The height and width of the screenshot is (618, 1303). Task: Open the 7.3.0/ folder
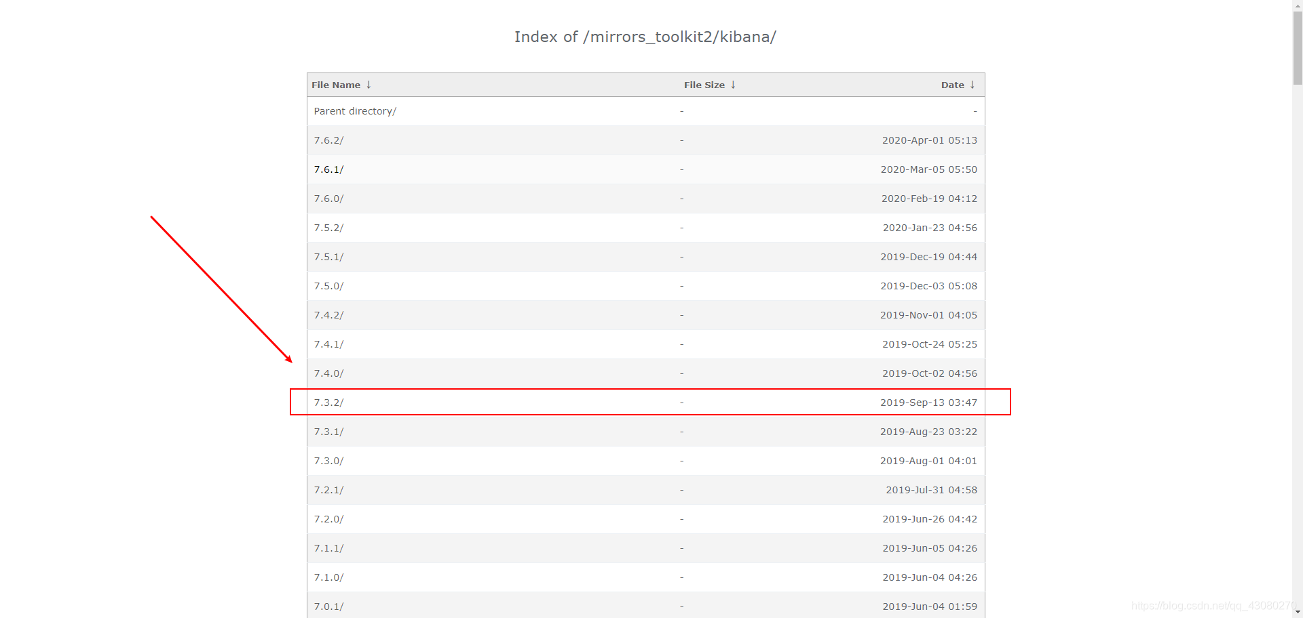point(328,461)
